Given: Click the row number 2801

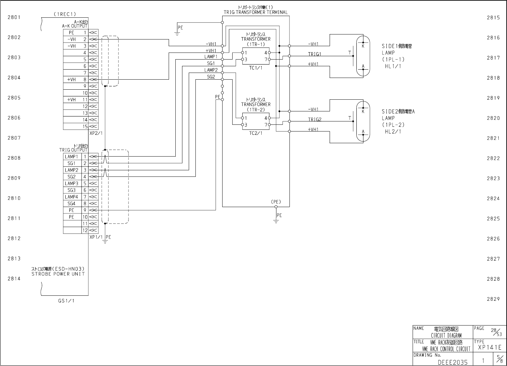Looking at the screenshot, I should tap(14, 17).
